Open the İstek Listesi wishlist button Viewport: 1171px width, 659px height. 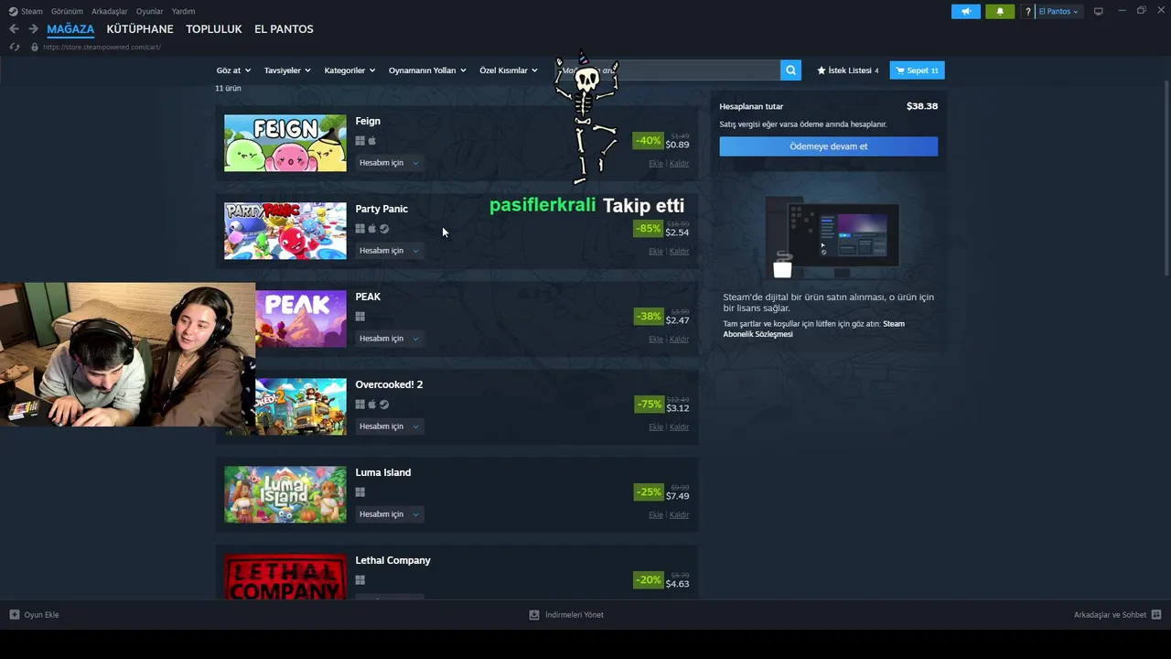click(847, 70)
